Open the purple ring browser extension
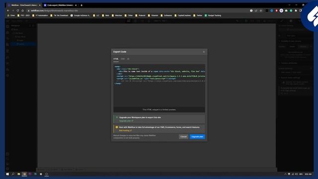Screen dimensions: 318x179 pos(281,10)
